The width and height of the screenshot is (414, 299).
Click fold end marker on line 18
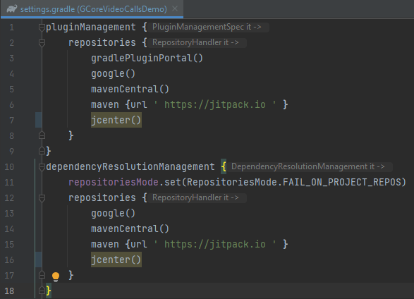click(x=42, y=291)
